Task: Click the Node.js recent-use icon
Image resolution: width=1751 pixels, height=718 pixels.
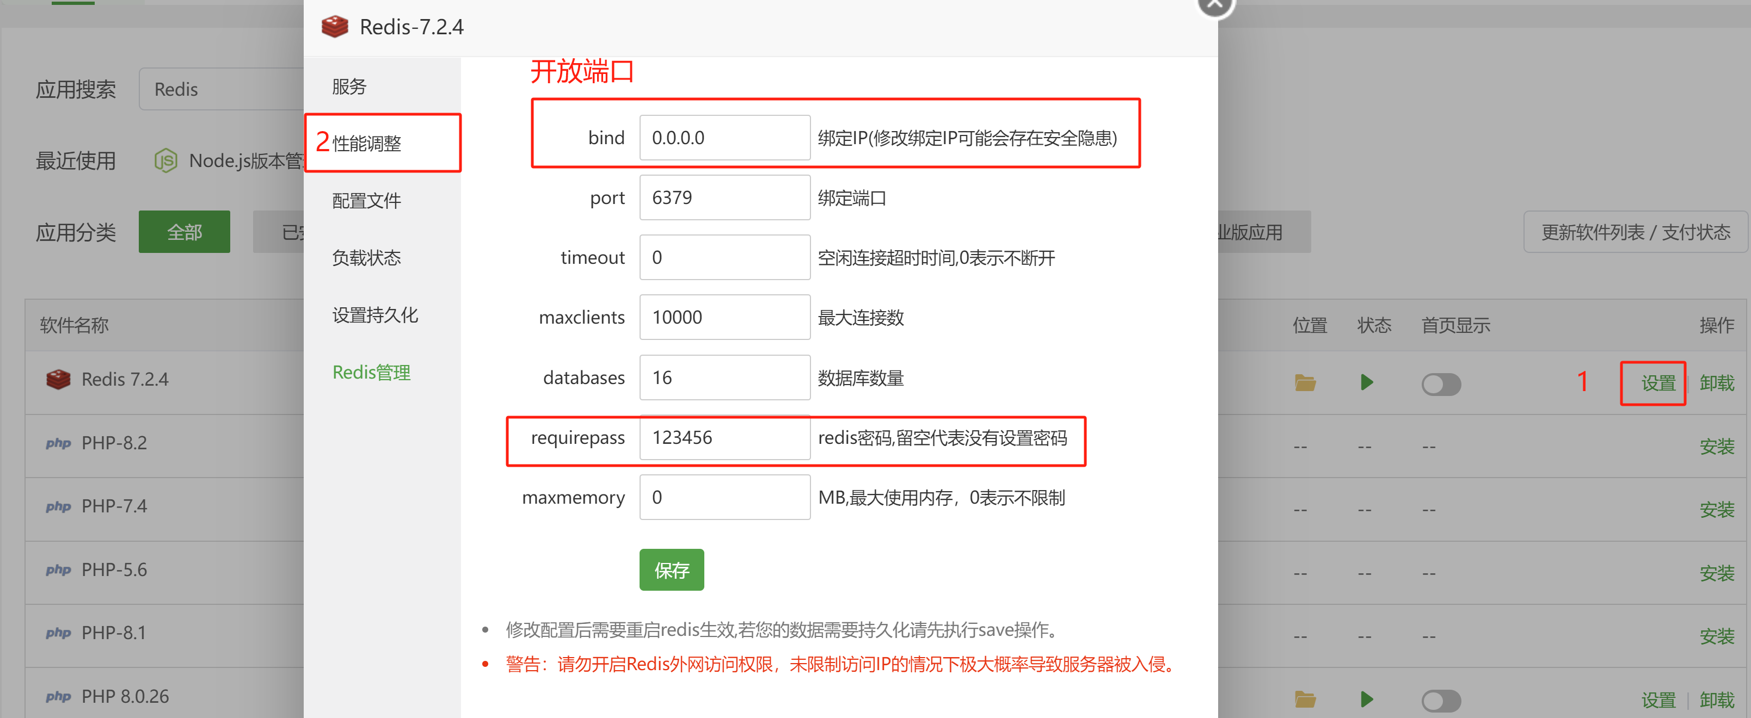Action: pyautogui.click(x=165, y=161)
